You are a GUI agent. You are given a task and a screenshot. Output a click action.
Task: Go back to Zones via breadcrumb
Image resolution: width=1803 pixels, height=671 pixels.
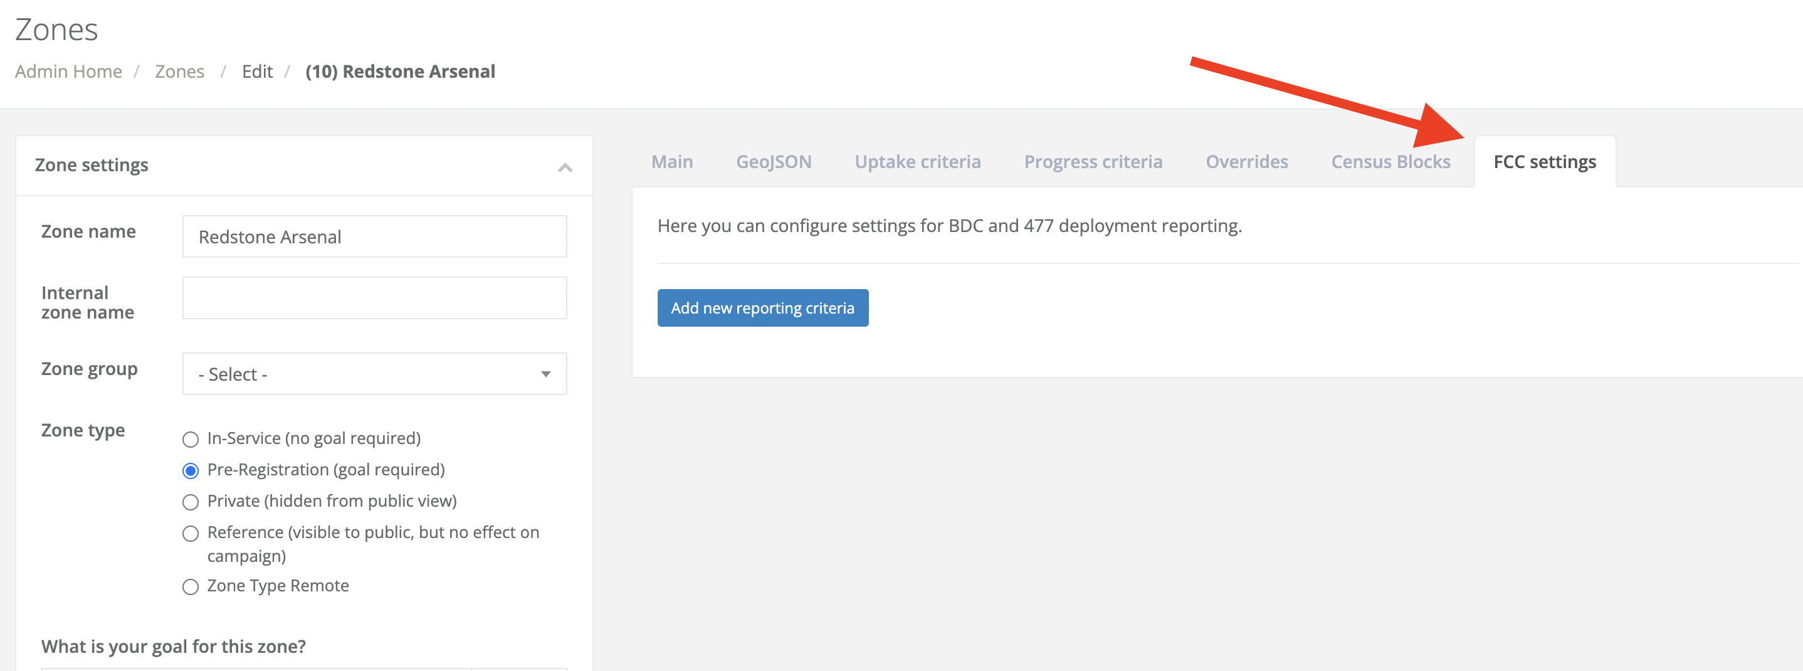[180, 71]
